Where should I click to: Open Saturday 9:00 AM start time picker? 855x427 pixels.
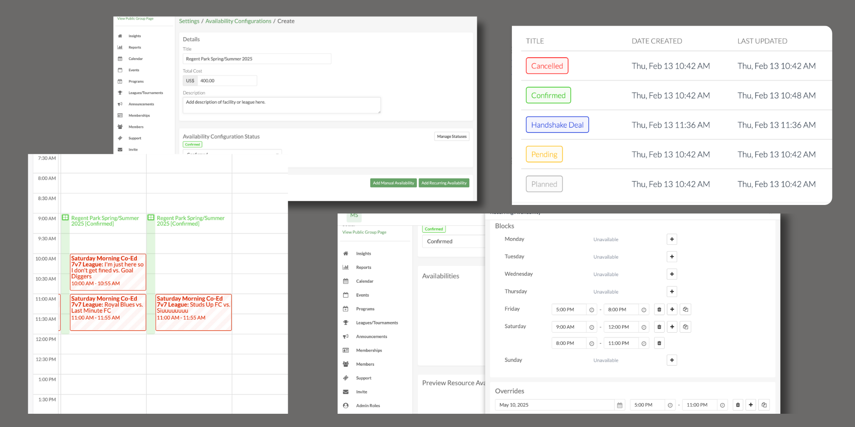[592, 328]
